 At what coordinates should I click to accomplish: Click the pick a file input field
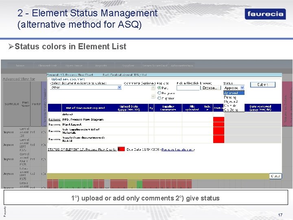point(188,88)
